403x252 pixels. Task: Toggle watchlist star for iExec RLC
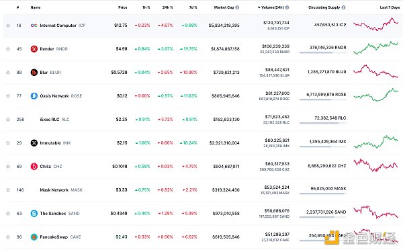[x=8, y=120]
